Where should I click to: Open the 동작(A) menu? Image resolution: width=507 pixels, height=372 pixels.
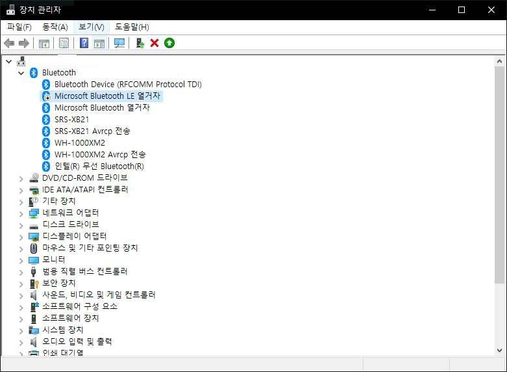55,27
